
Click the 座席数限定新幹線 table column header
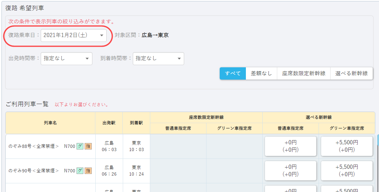[206, 117]
